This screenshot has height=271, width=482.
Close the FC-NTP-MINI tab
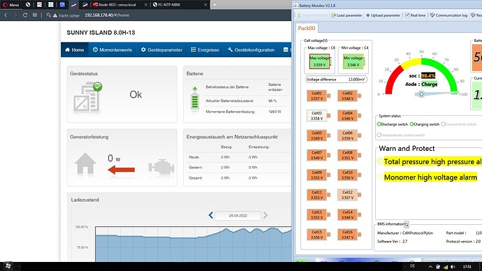click(205, 5)
